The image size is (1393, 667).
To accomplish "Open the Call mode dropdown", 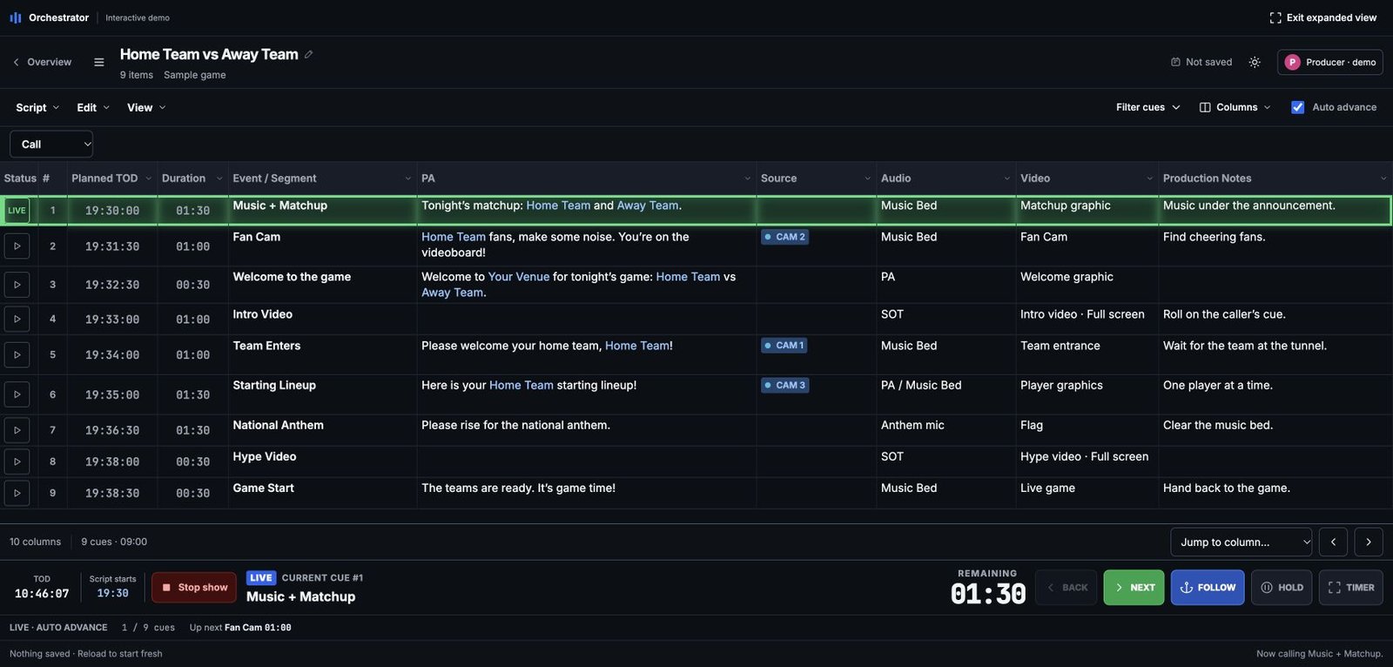I will (x=51, y=144).
